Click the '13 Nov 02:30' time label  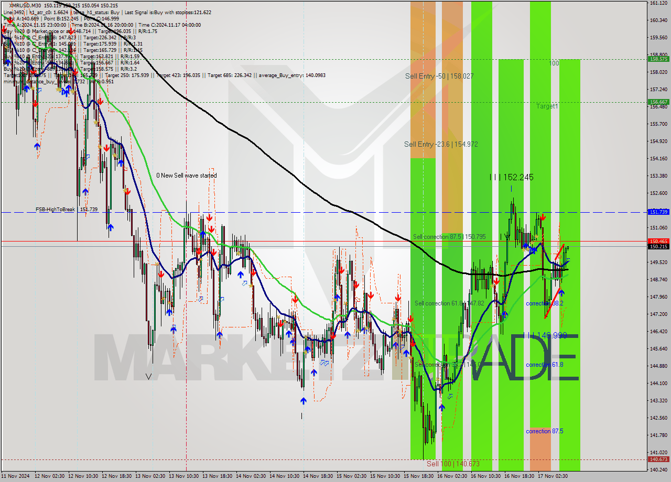[x=150, y=476]
